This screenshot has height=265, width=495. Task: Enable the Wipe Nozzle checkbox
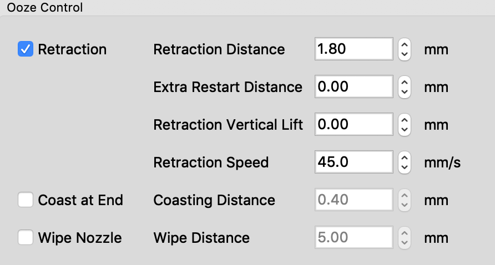pyautogui.click(x=26, y=237)
